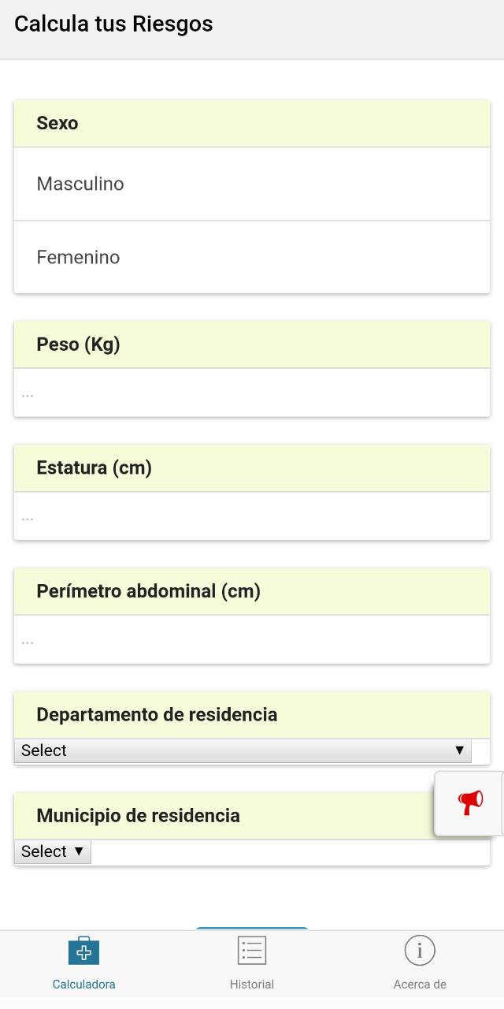Switch to the Calculadora tab label
Image resolution: width=504 pixels, height=1009 pixels.
84,985
